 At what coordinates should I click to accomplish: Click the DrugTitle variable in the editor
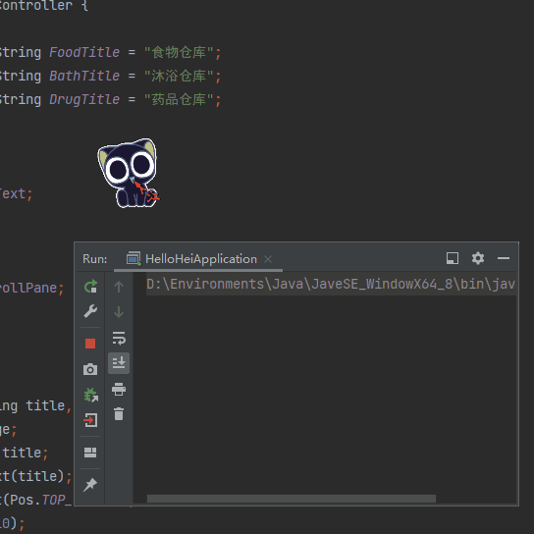click(x=84, y=100)
